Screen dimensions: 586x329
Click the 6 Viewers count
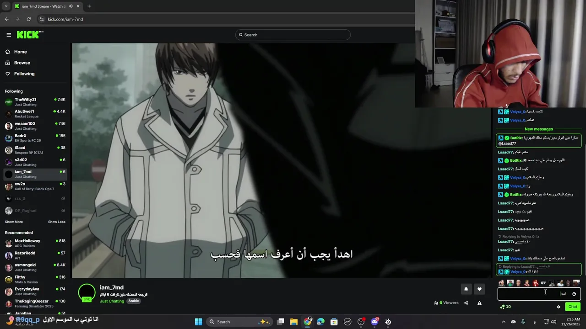[x=446, y=302]
